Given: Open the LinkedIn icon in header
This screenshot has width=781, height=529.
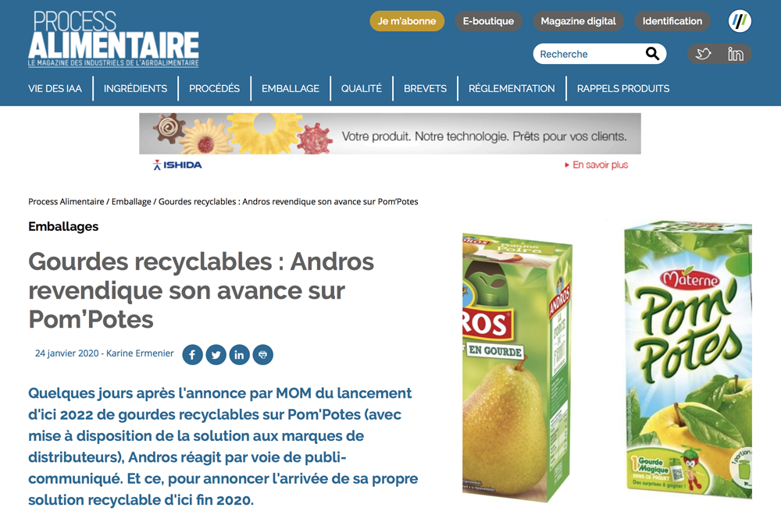Looking at the screenshot, I should tap(735, 54).
